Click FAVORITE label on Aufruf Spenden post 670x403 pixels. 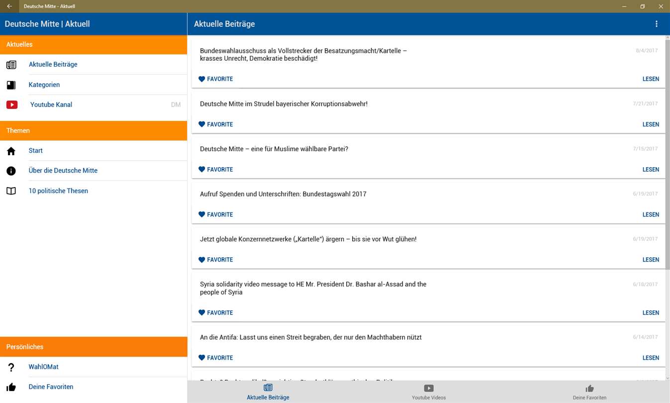tap(220, 214)
